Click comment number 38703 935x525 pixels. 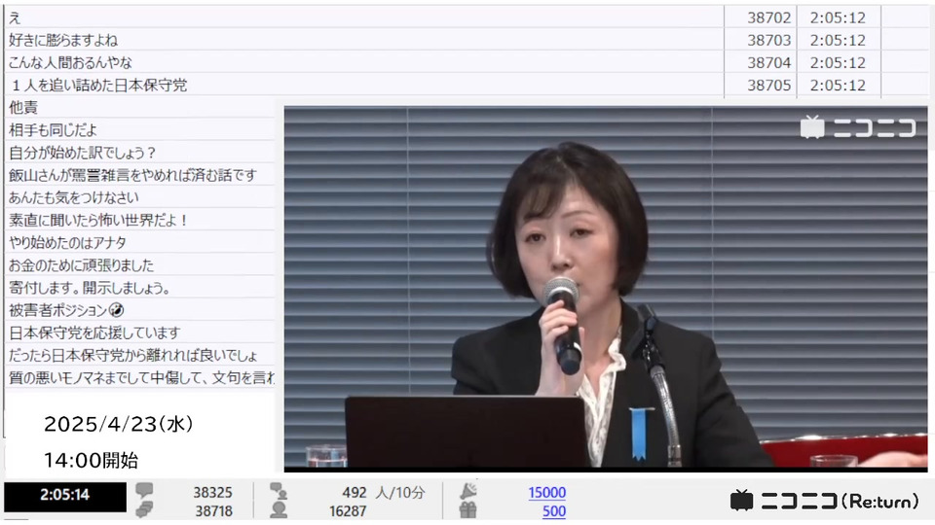[x=768, y=40]
